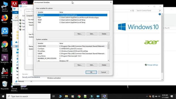Click search magnifier in Control Panel search box
176x99 pixels.
click(160, 10)
